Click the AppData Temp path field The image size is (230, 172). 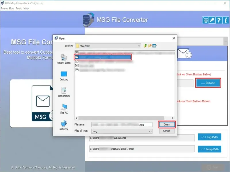coord(142,149)
